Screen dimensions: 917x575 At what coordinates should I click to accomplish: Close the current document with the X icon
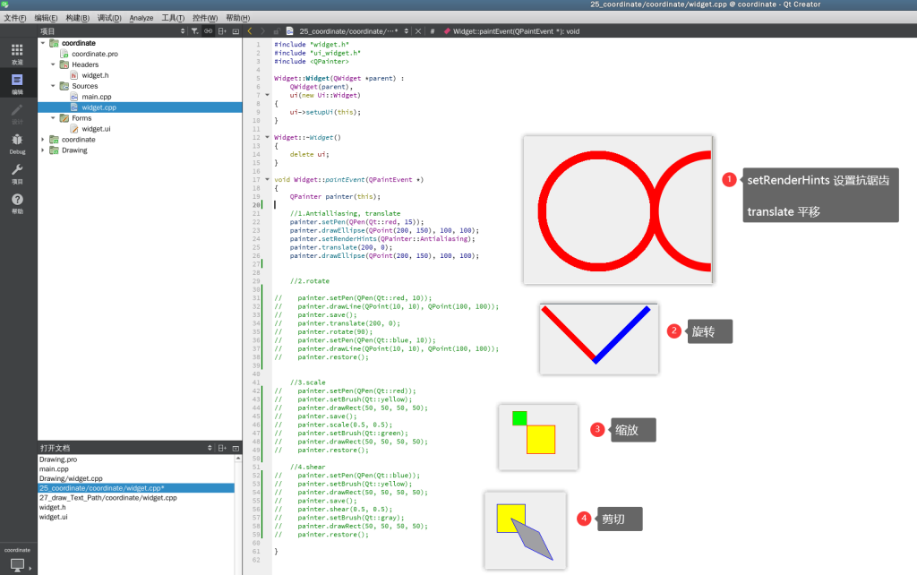tap(417, 30)
